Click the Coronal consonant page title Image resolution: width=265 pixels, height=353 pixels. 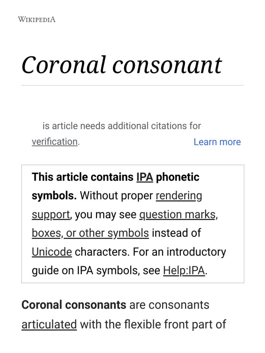pos(121,65)
